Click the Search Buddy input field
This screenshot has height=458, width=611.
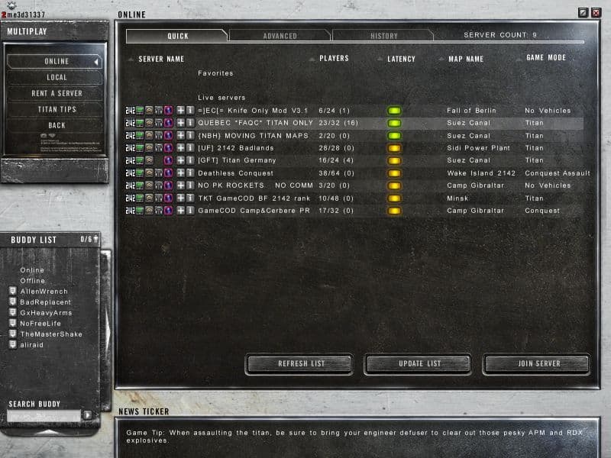coord(44,415)
